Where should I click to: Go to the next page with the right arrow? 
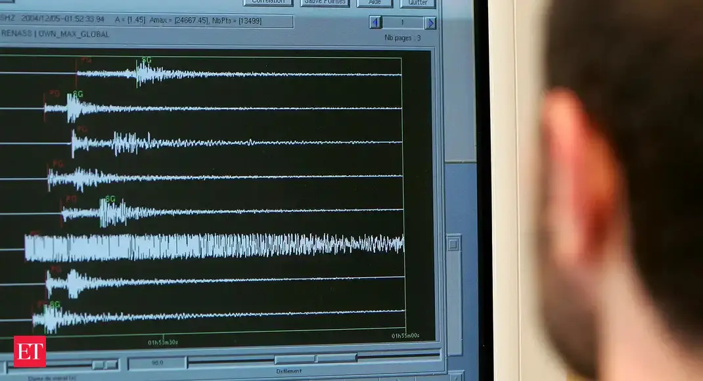coord(430,23)
